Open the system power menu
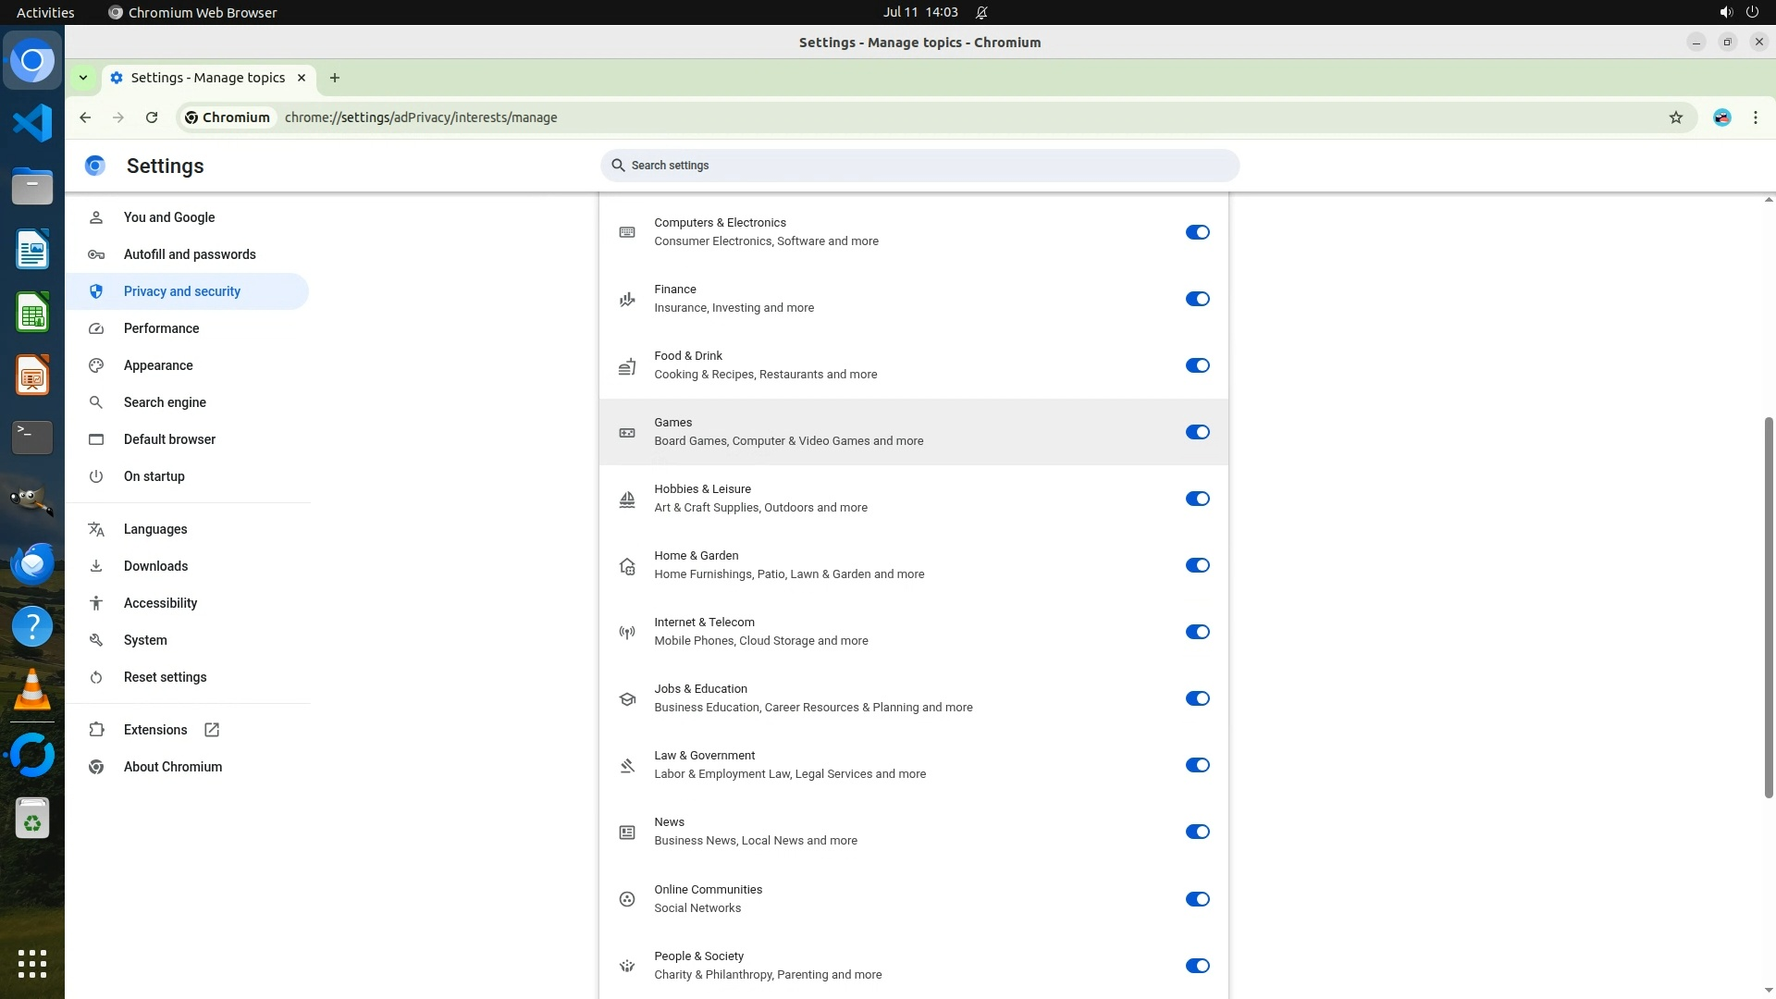This screenshot has width=1776, height=999. pos(1752,12)
